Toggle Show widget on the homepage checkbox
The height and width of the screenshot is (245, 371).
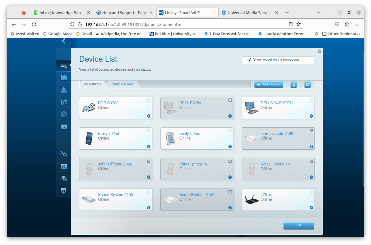pyautogui.click(x=250, y=60)
